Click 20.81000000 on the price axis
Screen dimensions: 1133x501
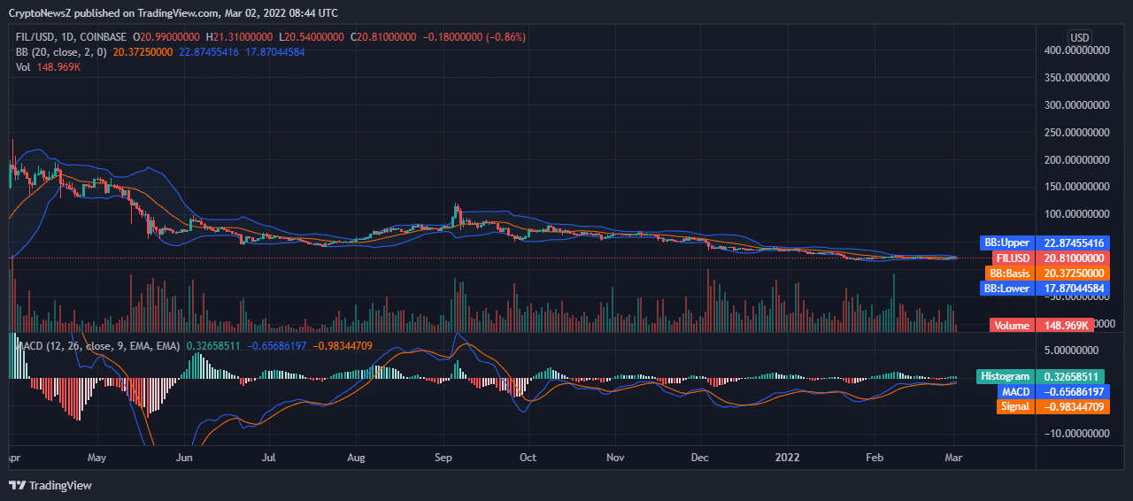tap(1072, 258)
